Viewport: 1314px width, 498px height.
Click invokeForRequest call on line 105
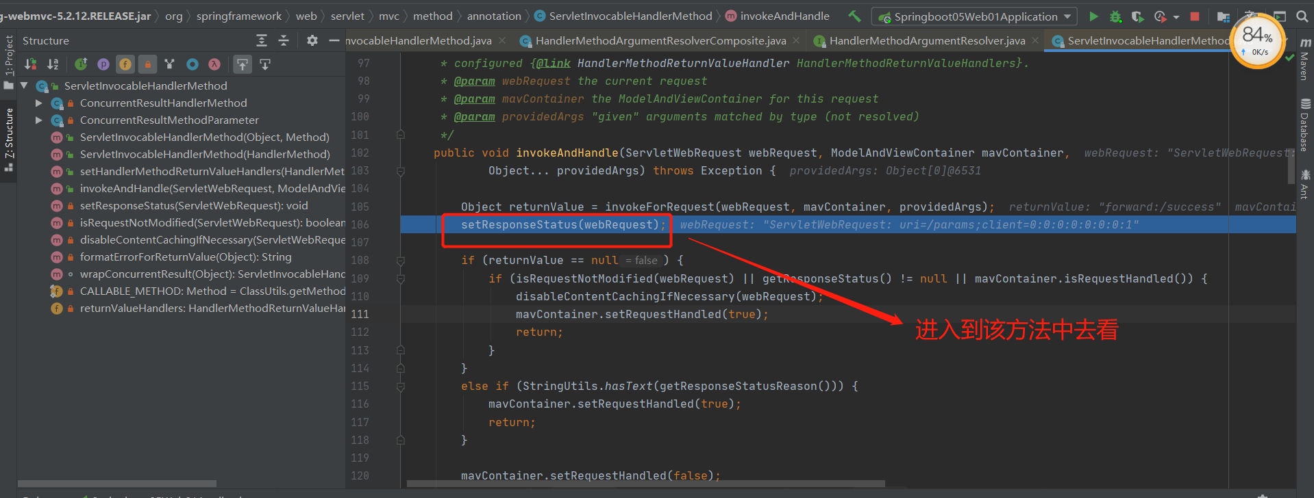[659, 207]
